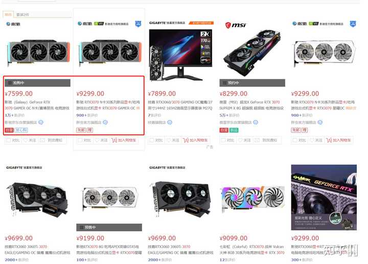The width and height of the screenshot is (368, 264).
Task: Click the follow heart icon under the ¥8299.00 MSI card
Action: [x=240, y=140]
